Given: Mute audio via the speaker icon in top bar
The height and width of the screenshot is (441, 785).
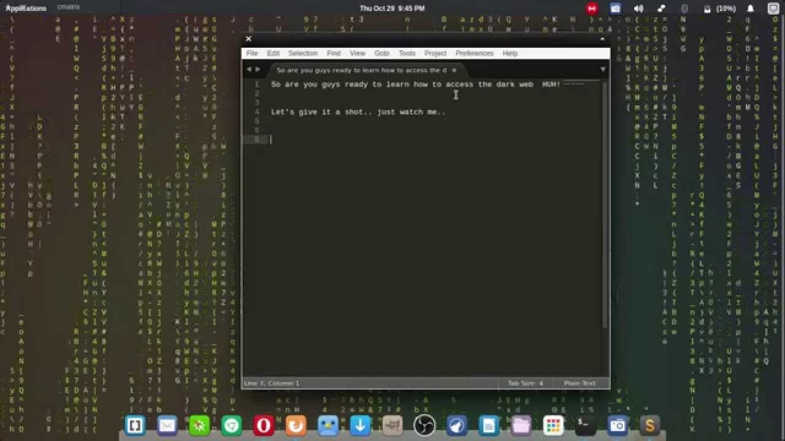Looking at the screenshot, I should click(x=638, y=8).
